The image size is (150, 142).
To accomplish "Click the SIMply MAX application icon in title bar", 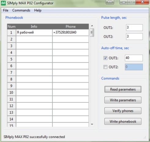I will tap(3, 3).
